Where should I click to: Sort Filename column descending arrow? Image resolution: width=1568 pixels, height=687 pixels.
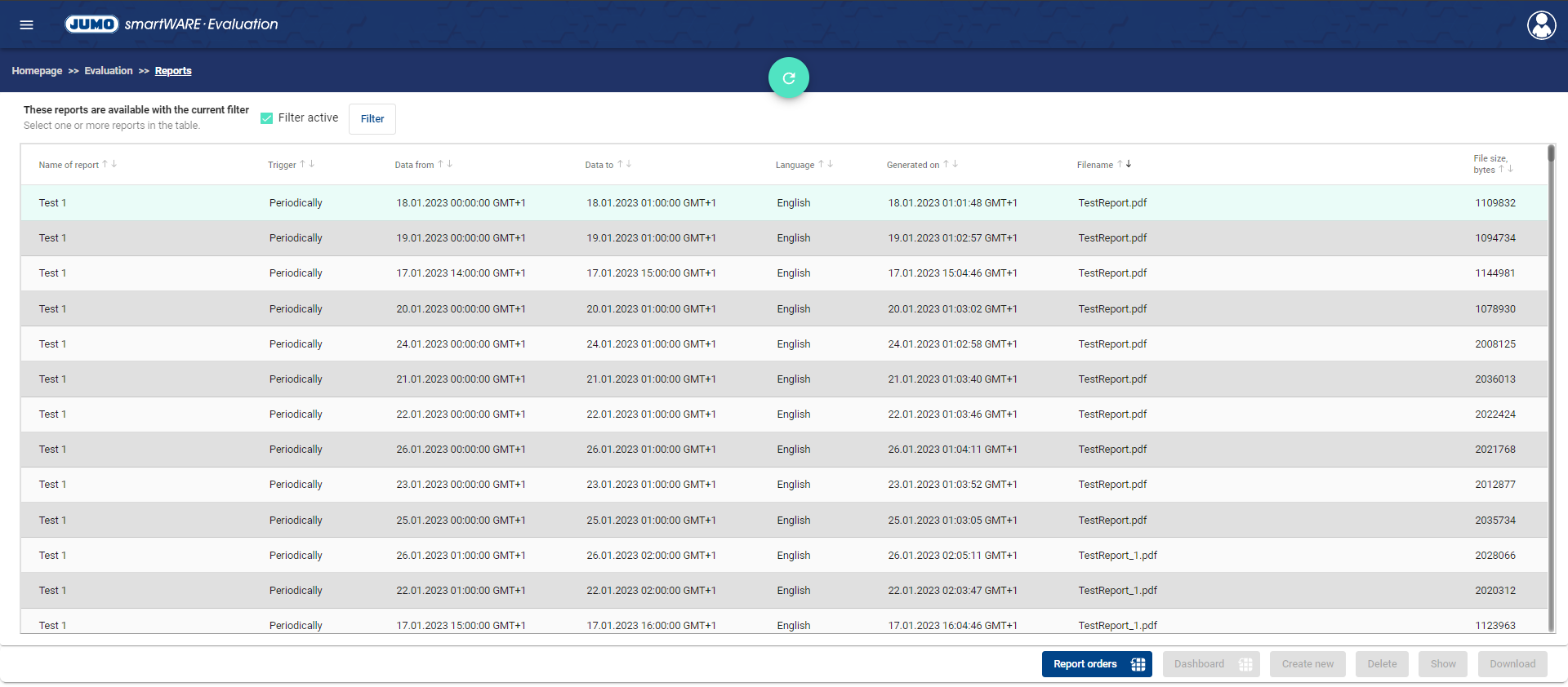tap(1129, 164)
